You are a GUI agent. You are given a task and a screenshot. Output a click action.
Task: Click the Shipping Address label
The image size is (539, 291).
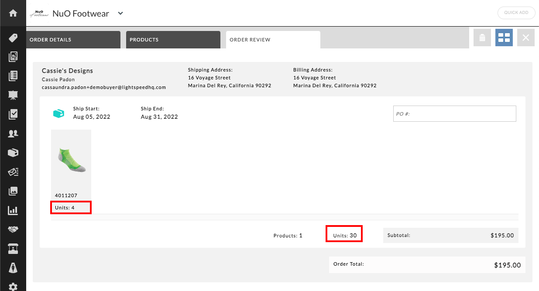click(x=210, y=70)
